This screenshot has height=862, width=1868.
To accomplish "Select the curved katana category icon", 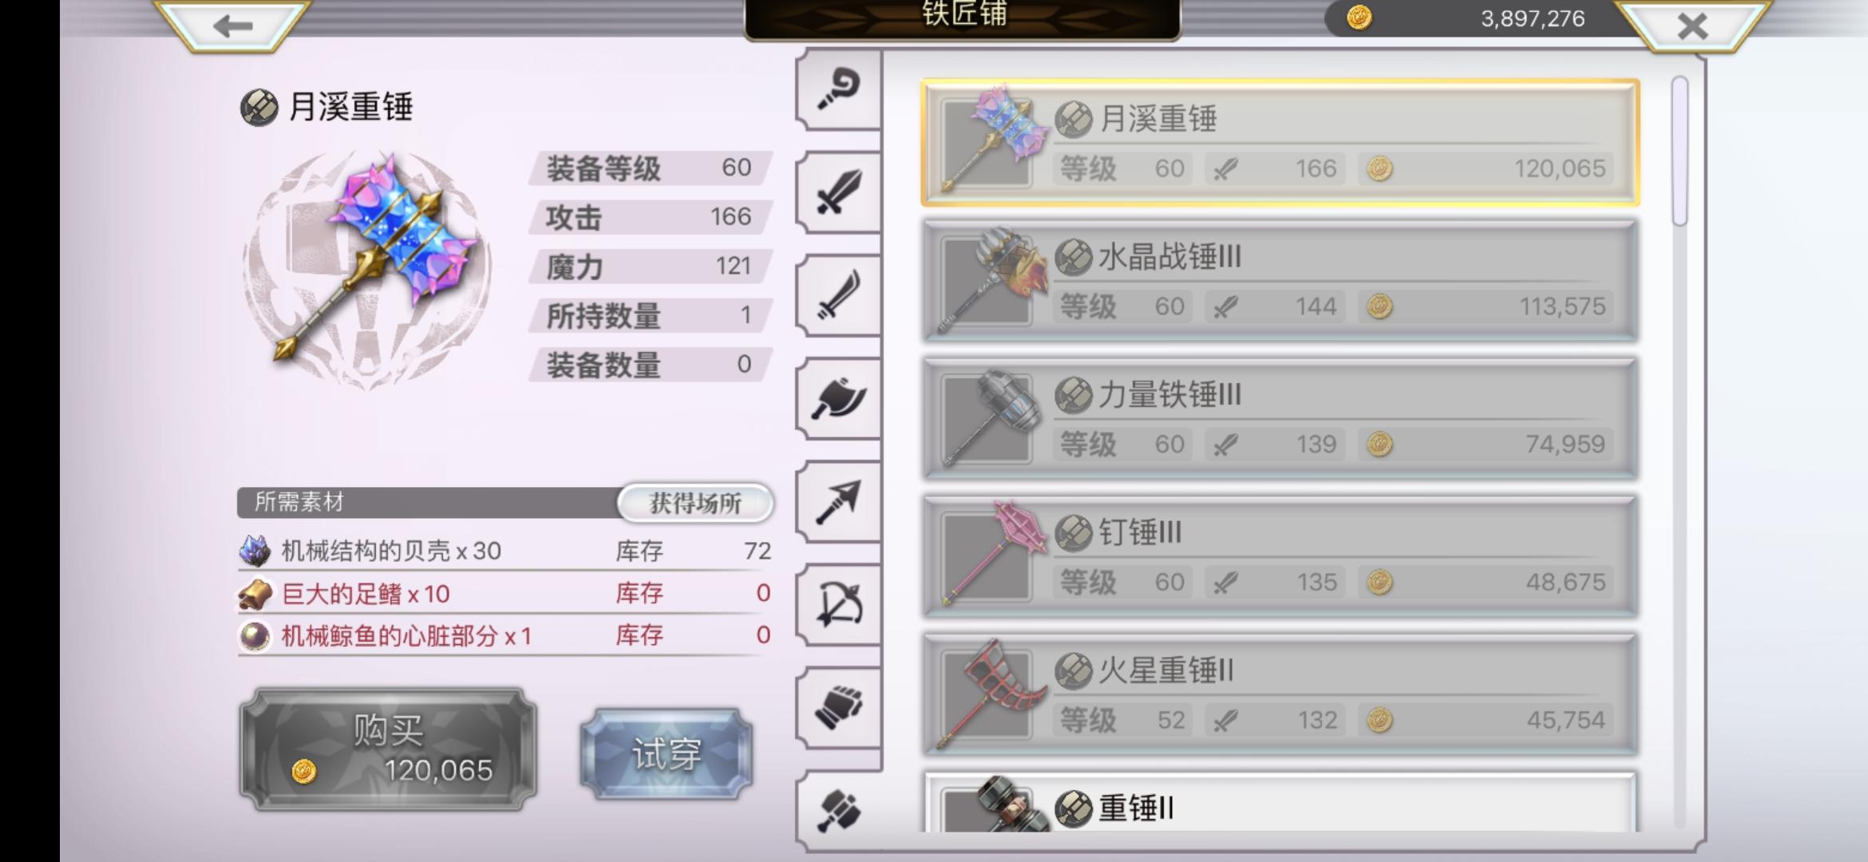I will [839, 295].
